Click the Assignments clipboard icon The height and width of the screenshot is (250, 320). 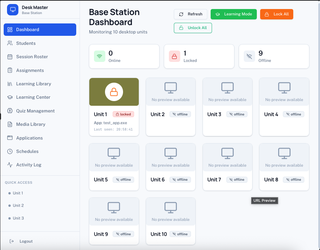pyautogui.click(x=10, y=70)
